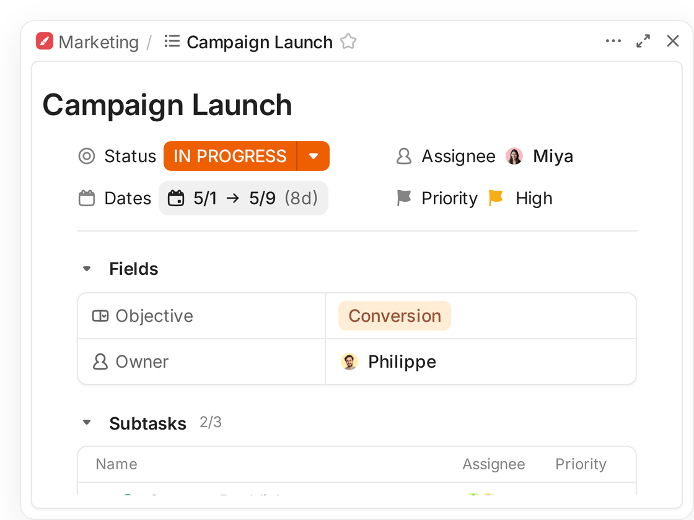The width and height of the screenshot is (694, 520).
Task: Click the 8d duration text
Action: pos(301,198)
